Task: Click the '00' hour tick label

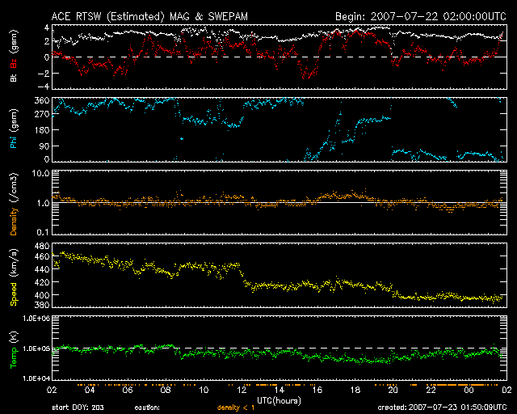Action: point(469,390)
